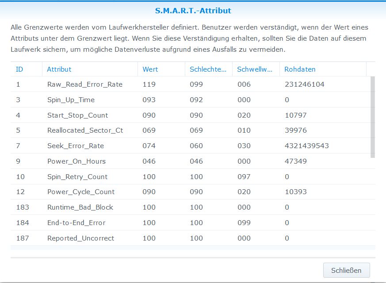The width and height of the screenshot is (386, 283).
Task: Click raw data value 47349
Action: click(296, 161)
